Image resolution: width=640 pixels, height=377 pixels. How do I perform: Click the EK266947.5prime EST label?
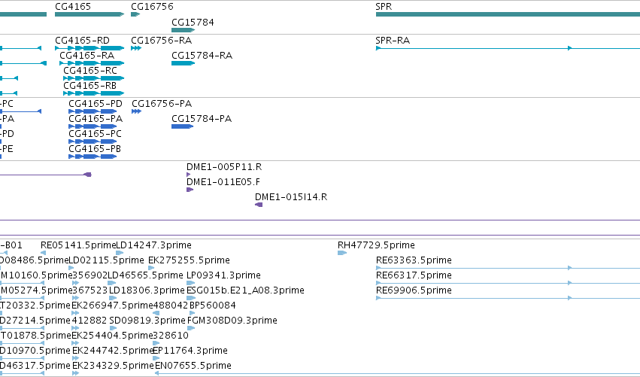(x=112, y=306)
